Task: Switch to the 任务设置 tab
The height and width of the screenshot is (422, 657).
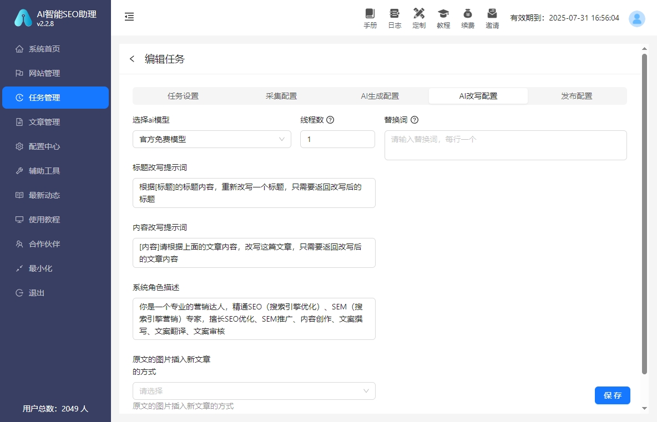Action: point(183,95)
